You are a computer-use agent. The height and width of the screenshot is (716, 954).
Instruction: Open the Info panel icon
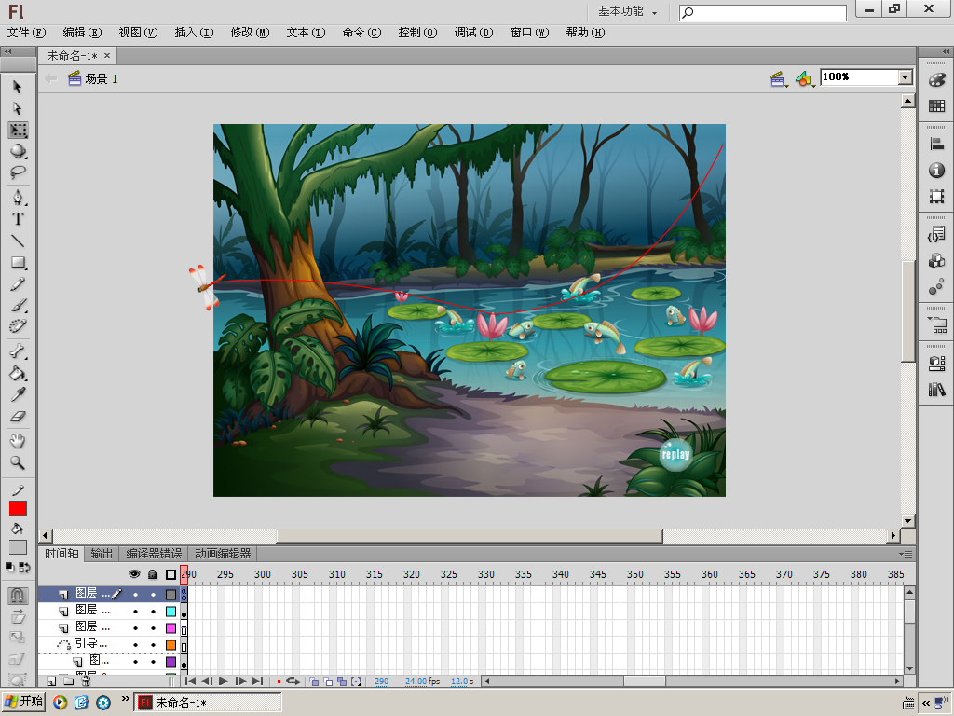point(936,171)
